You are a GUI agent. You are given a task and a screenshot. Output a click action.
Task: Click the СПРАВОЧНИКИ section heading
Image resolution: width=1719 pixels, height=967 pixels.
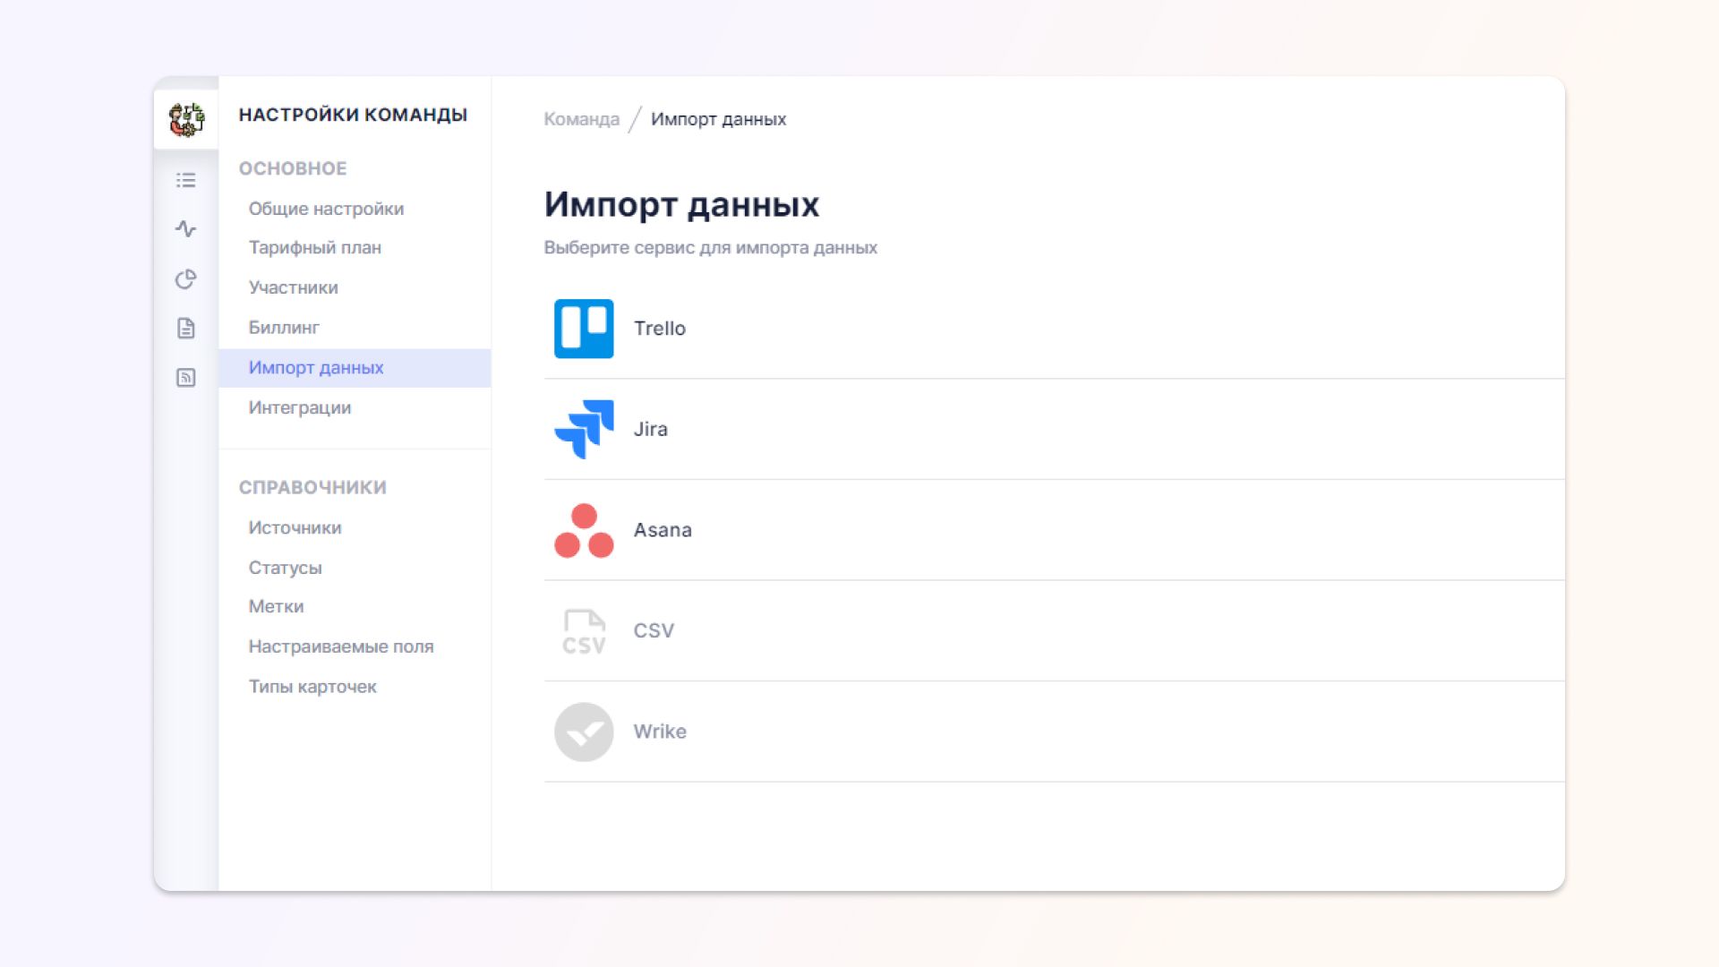pos(312,487)
